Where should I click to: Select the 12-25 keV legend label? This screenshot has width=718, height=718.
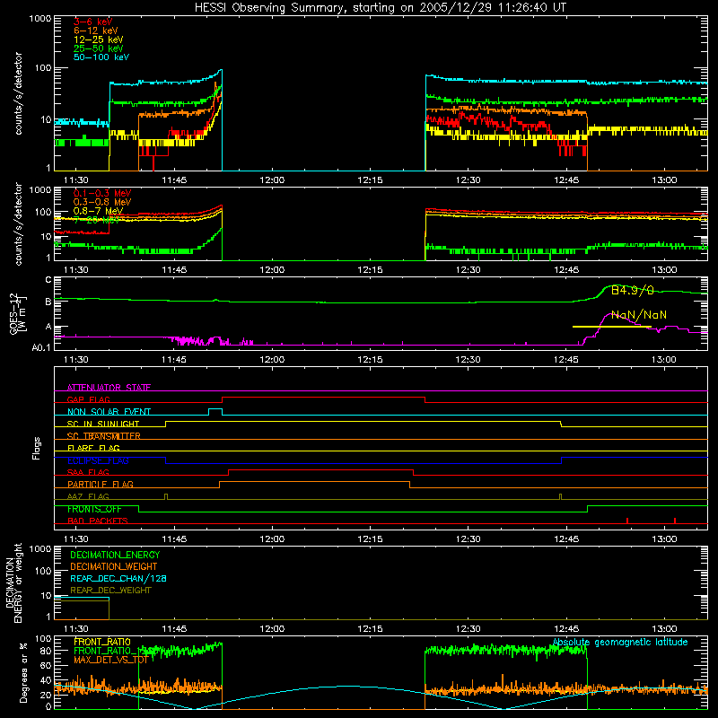tap(98, 39)
